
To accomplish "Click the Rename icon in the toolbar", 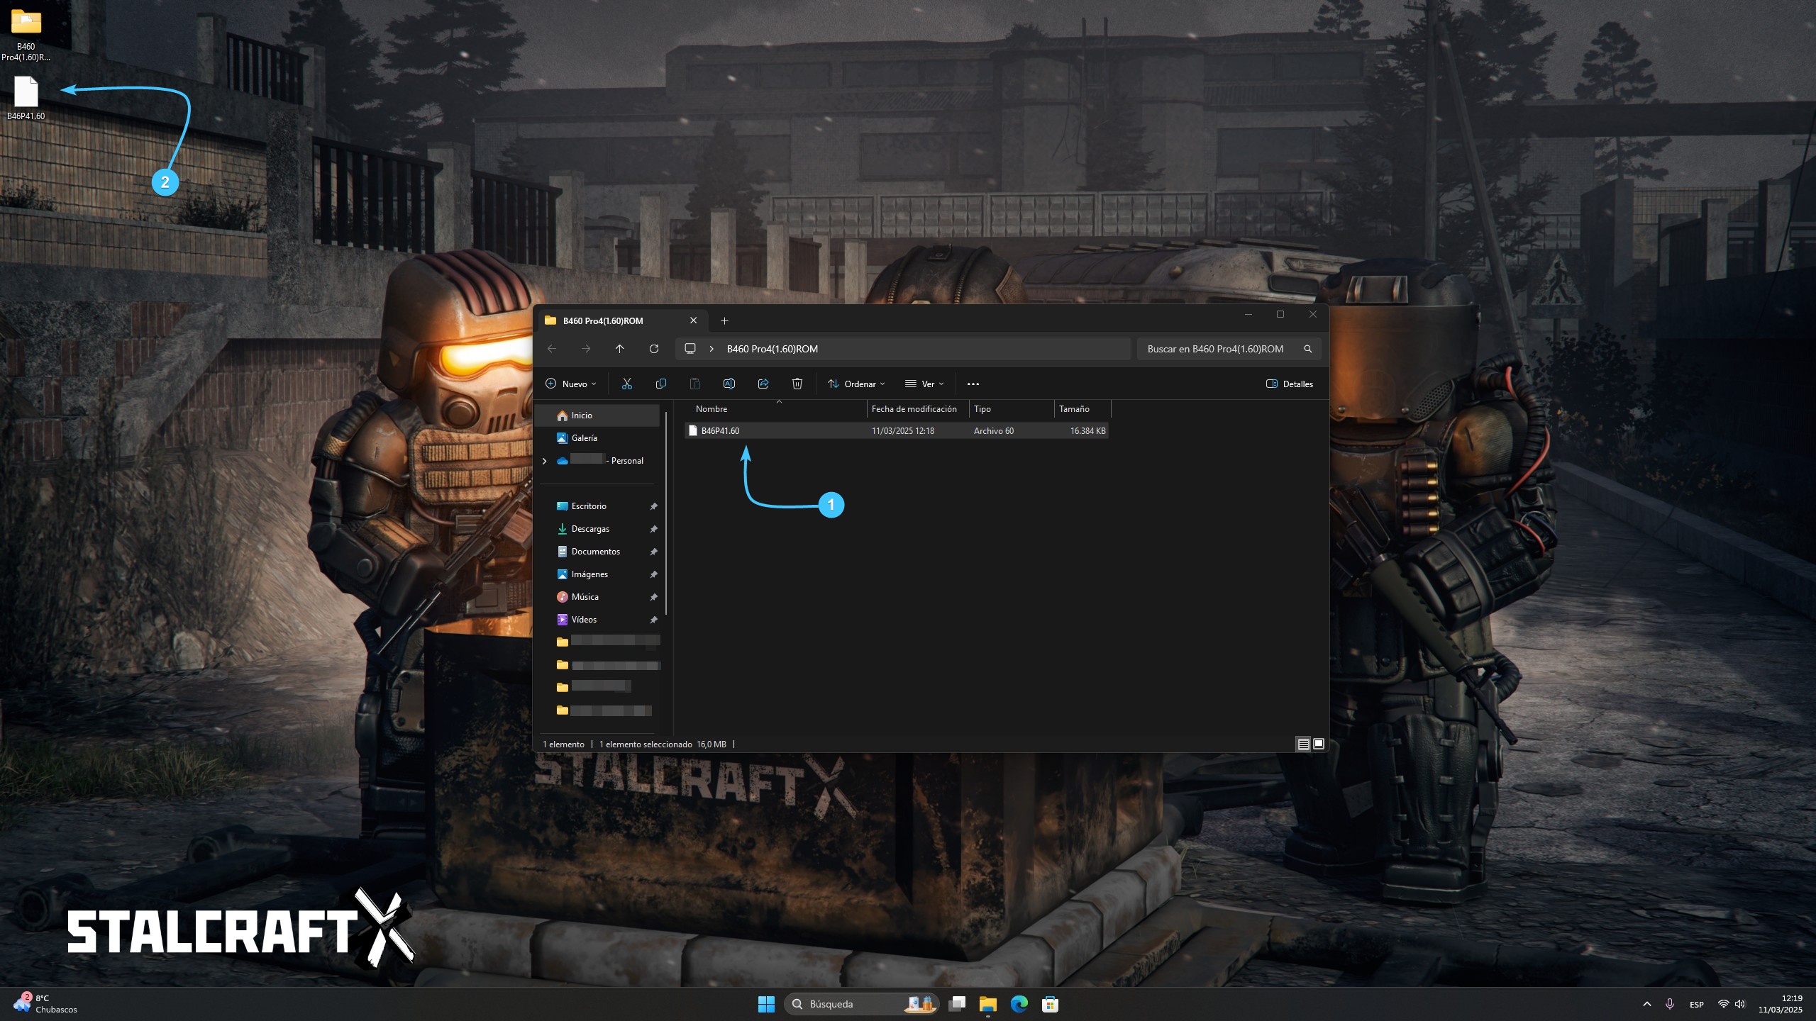I will [729, 384].
